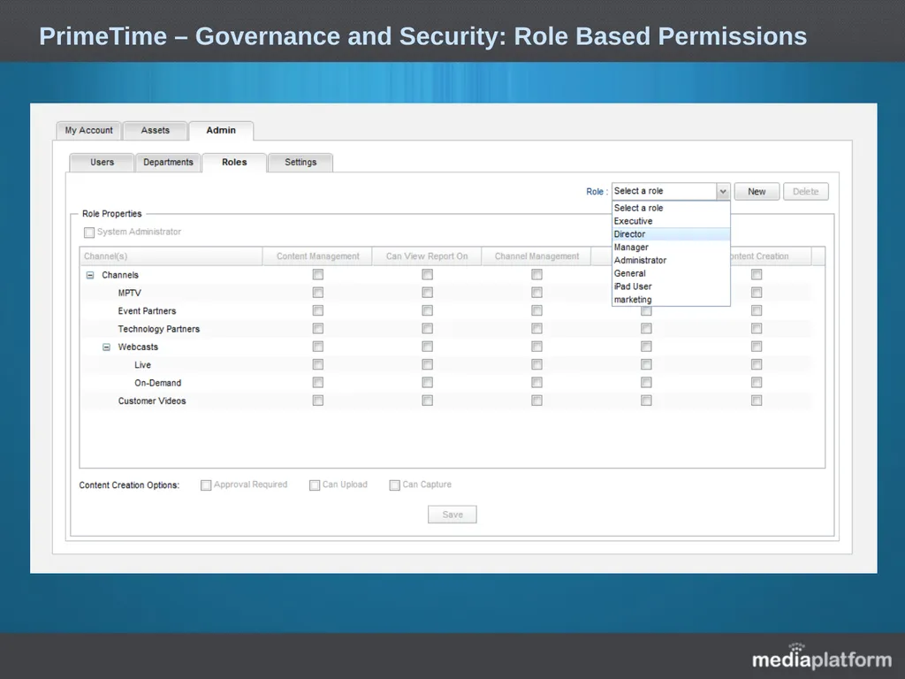Click Channel Management column header
Image resolution: width=905 pixels, height=679 pixels.
536,256
